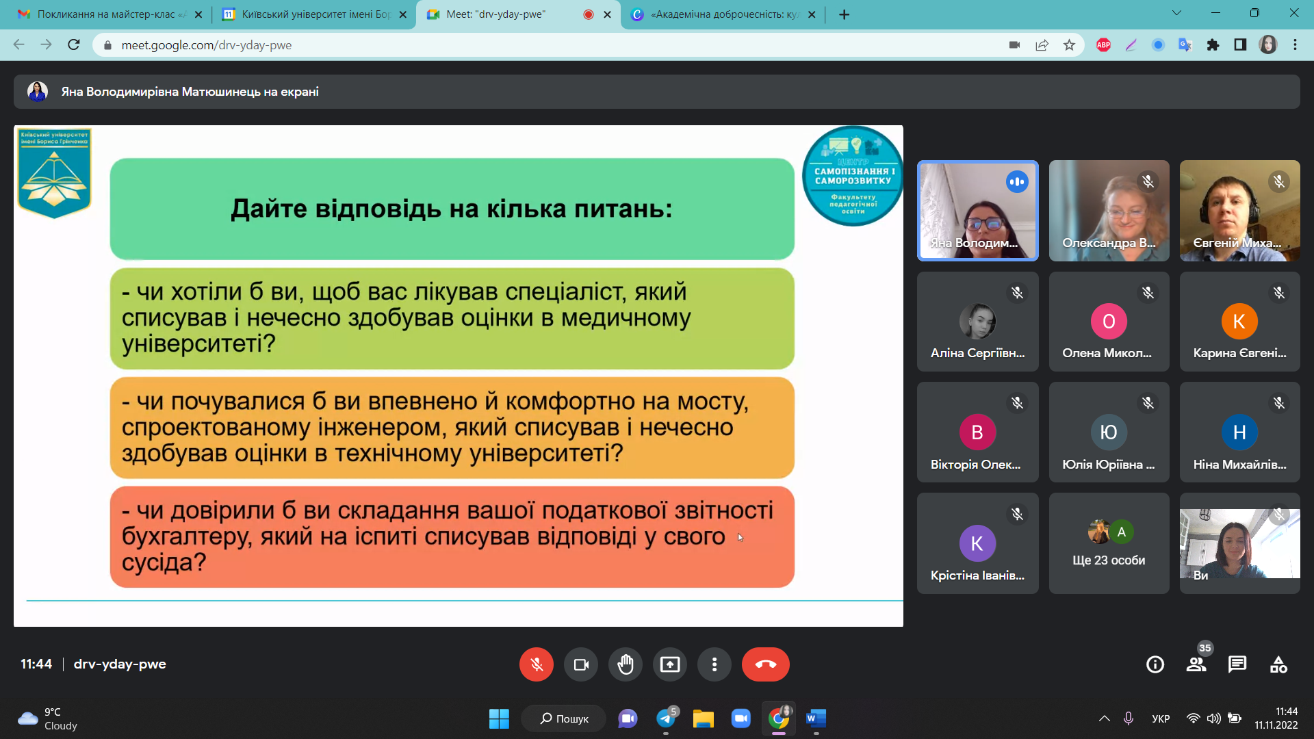Bookmark this page with star icon
This screenshot has height=739, width=1314.
(1069, 45)
